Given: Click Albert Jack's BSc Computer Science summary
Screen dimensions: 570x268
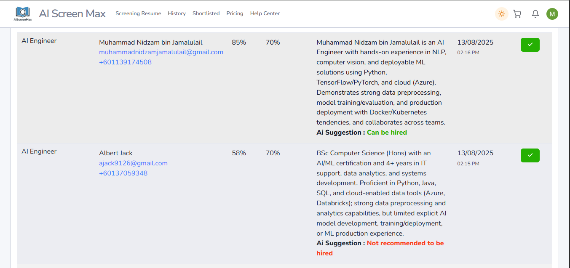Looking at the screenshot, I should (x=381, y=193).
